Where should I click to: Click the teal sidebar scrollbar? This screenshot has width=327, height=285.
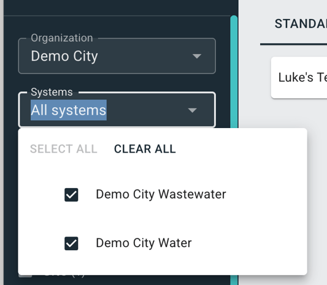(234, 72)
